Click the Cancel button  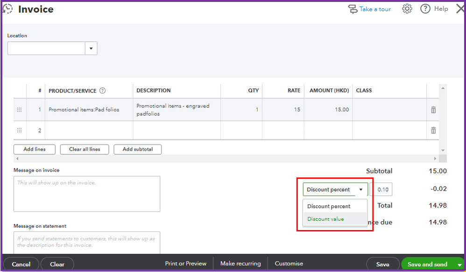point(21,264)
